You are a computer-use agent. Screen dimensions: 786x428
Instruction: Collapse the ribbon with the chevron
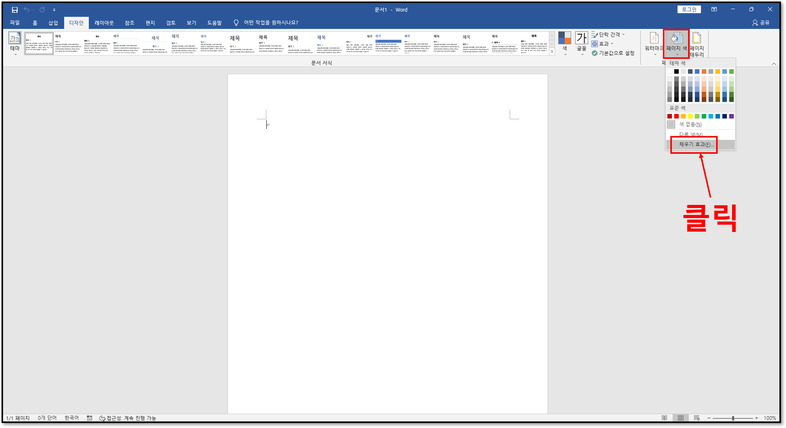[774, 64]
